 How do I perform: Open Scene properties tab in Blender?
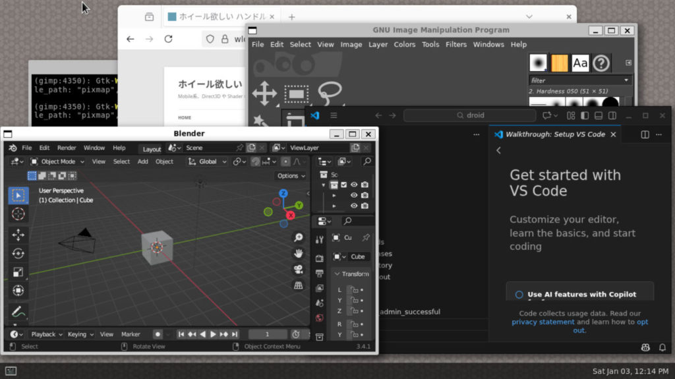point(320,303)
